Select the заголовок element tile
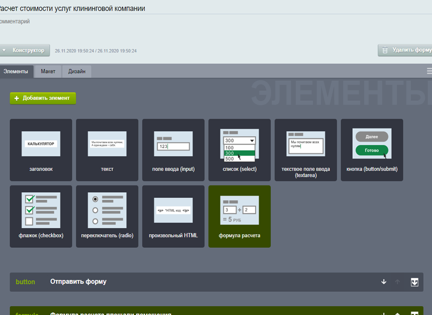This screenshot has width=432, height=315. point(41,150)
